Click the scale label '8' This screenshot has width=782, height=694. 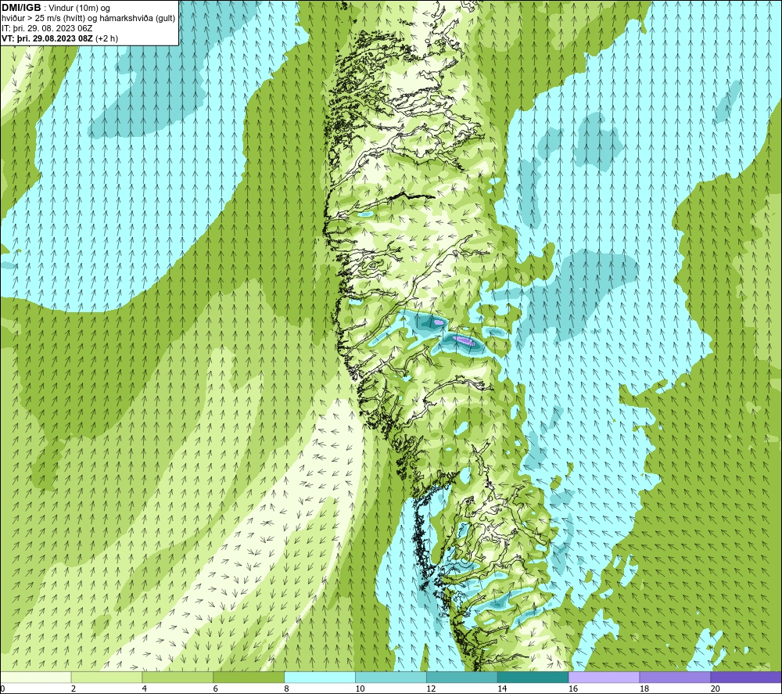click(x=287, y=689)
